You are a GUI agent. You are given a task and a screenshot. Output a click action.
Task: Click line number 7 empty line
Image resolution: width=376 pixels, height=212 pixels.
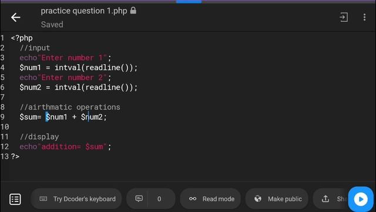tap(2, 97)
